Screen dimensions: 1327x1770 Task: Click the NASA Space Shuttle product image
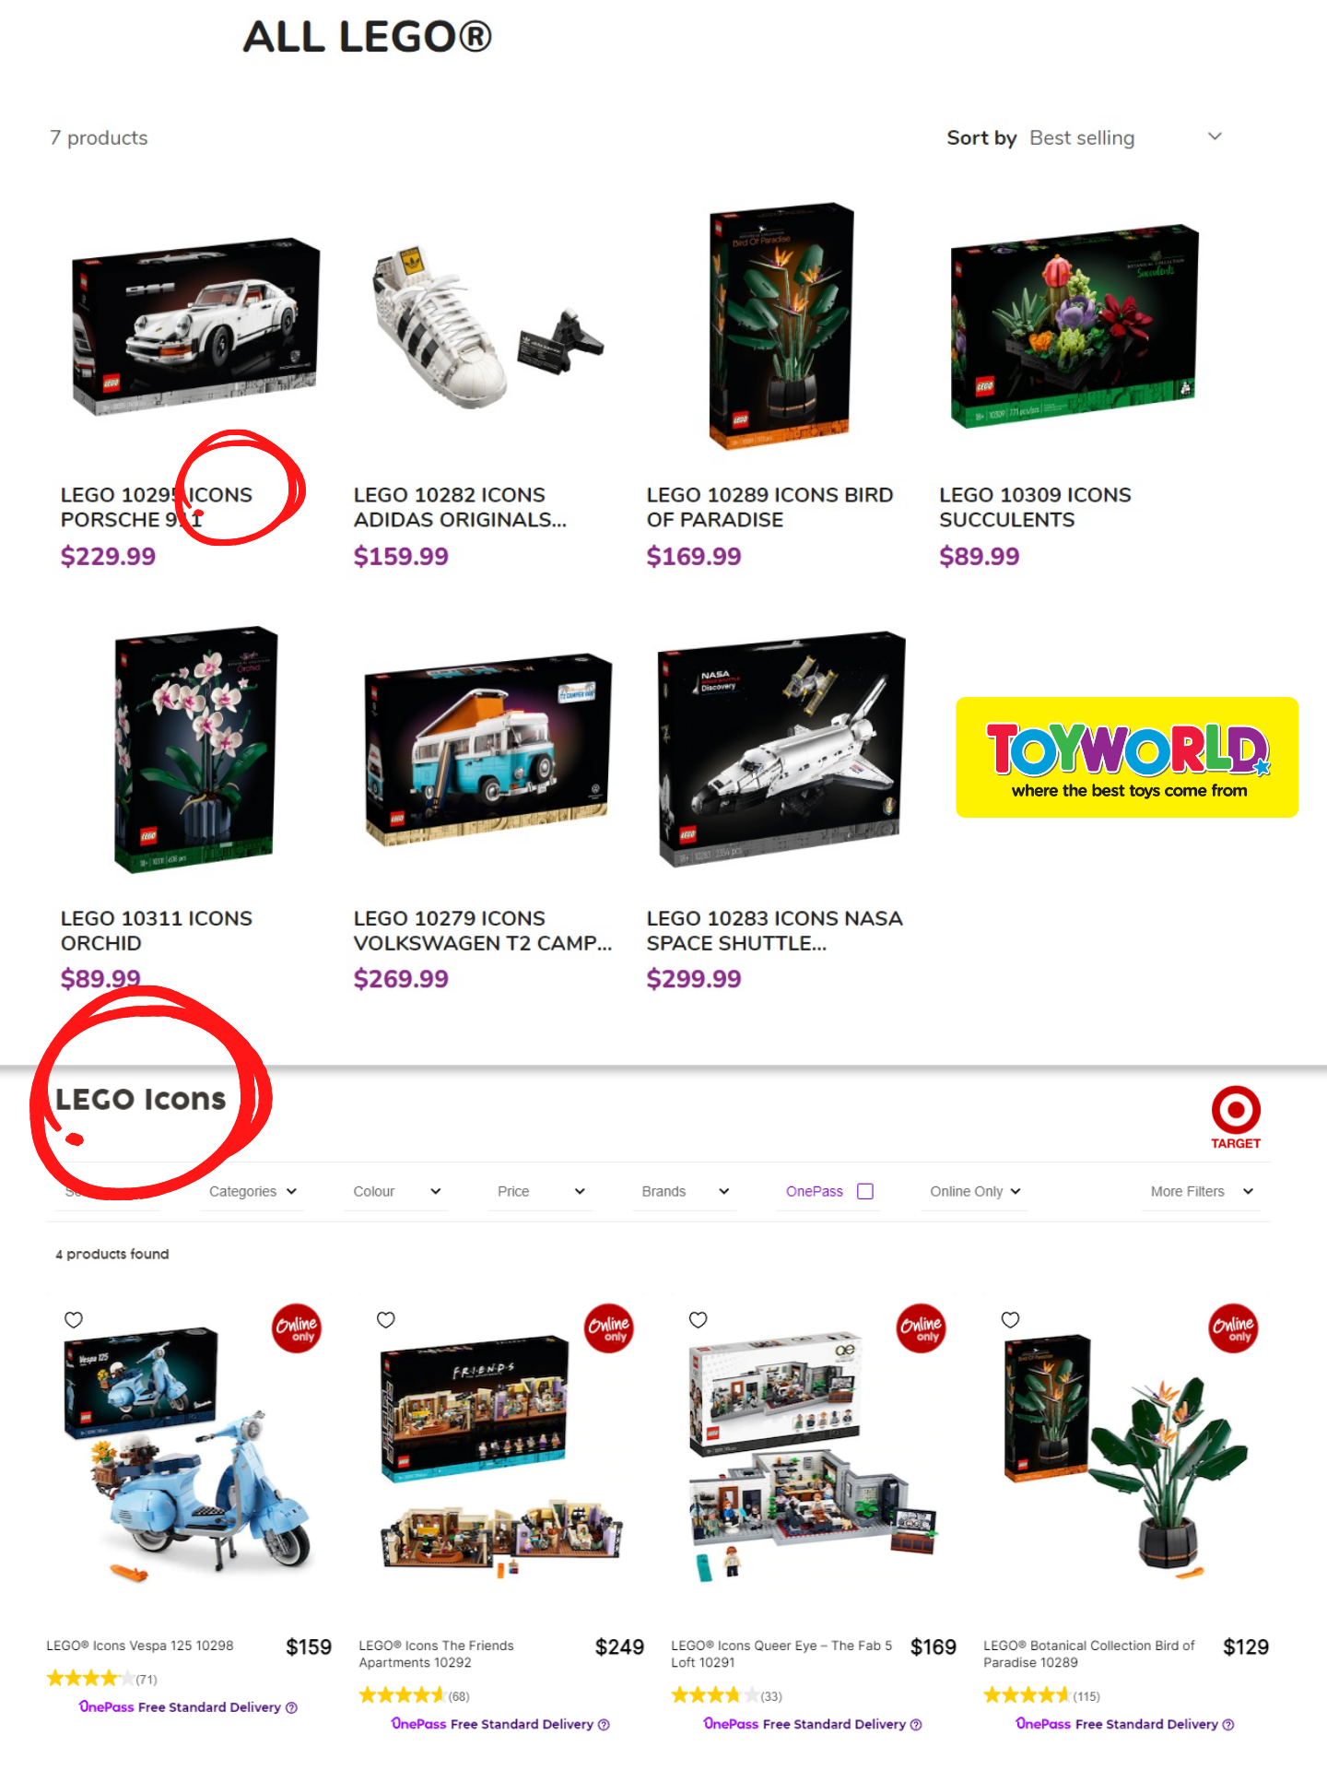point(781,749)
